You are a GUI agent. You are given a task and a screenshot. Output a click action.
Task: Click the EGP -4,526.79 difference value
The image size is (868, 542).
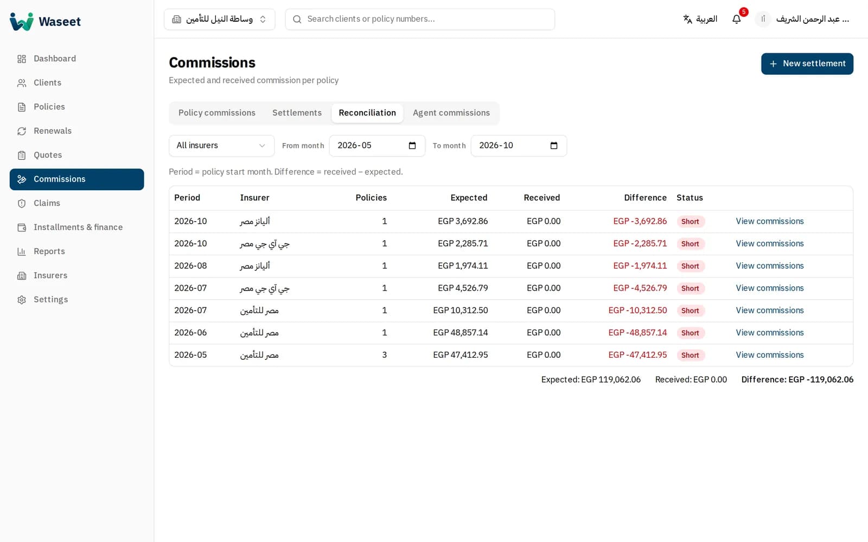tap(640, 288)
